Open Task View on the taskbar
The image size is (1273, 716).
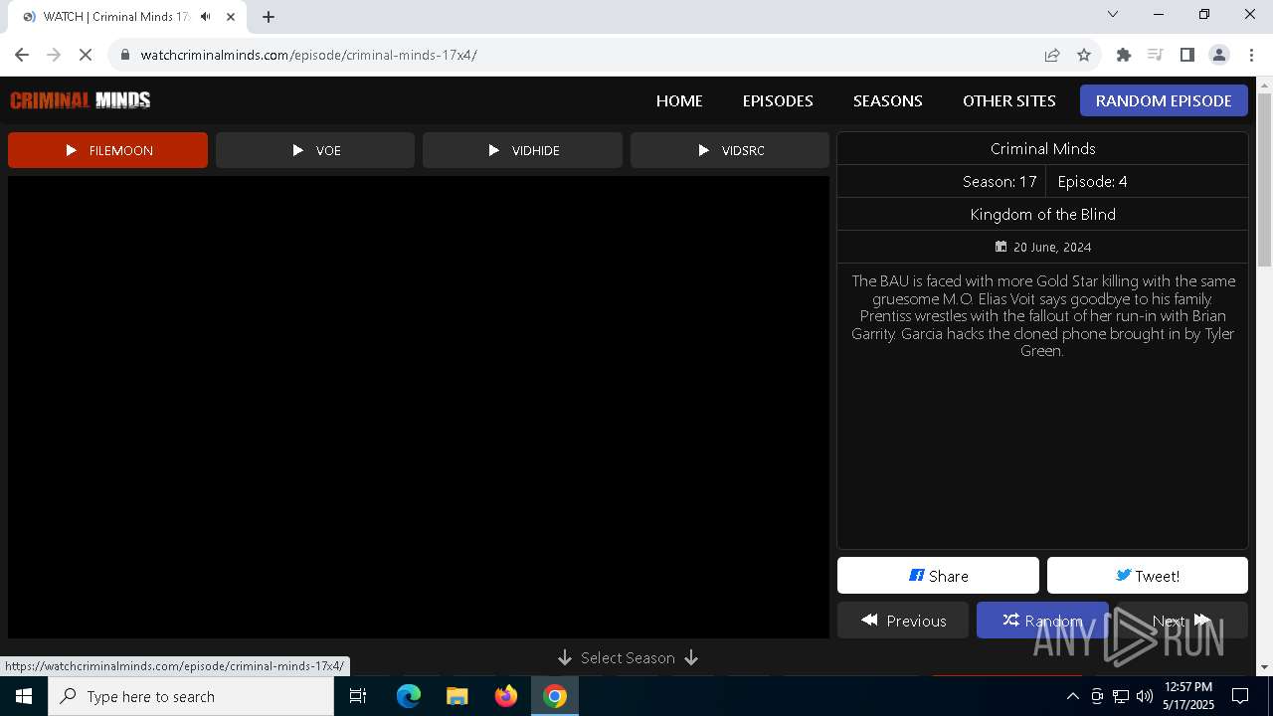click(358, 696)
